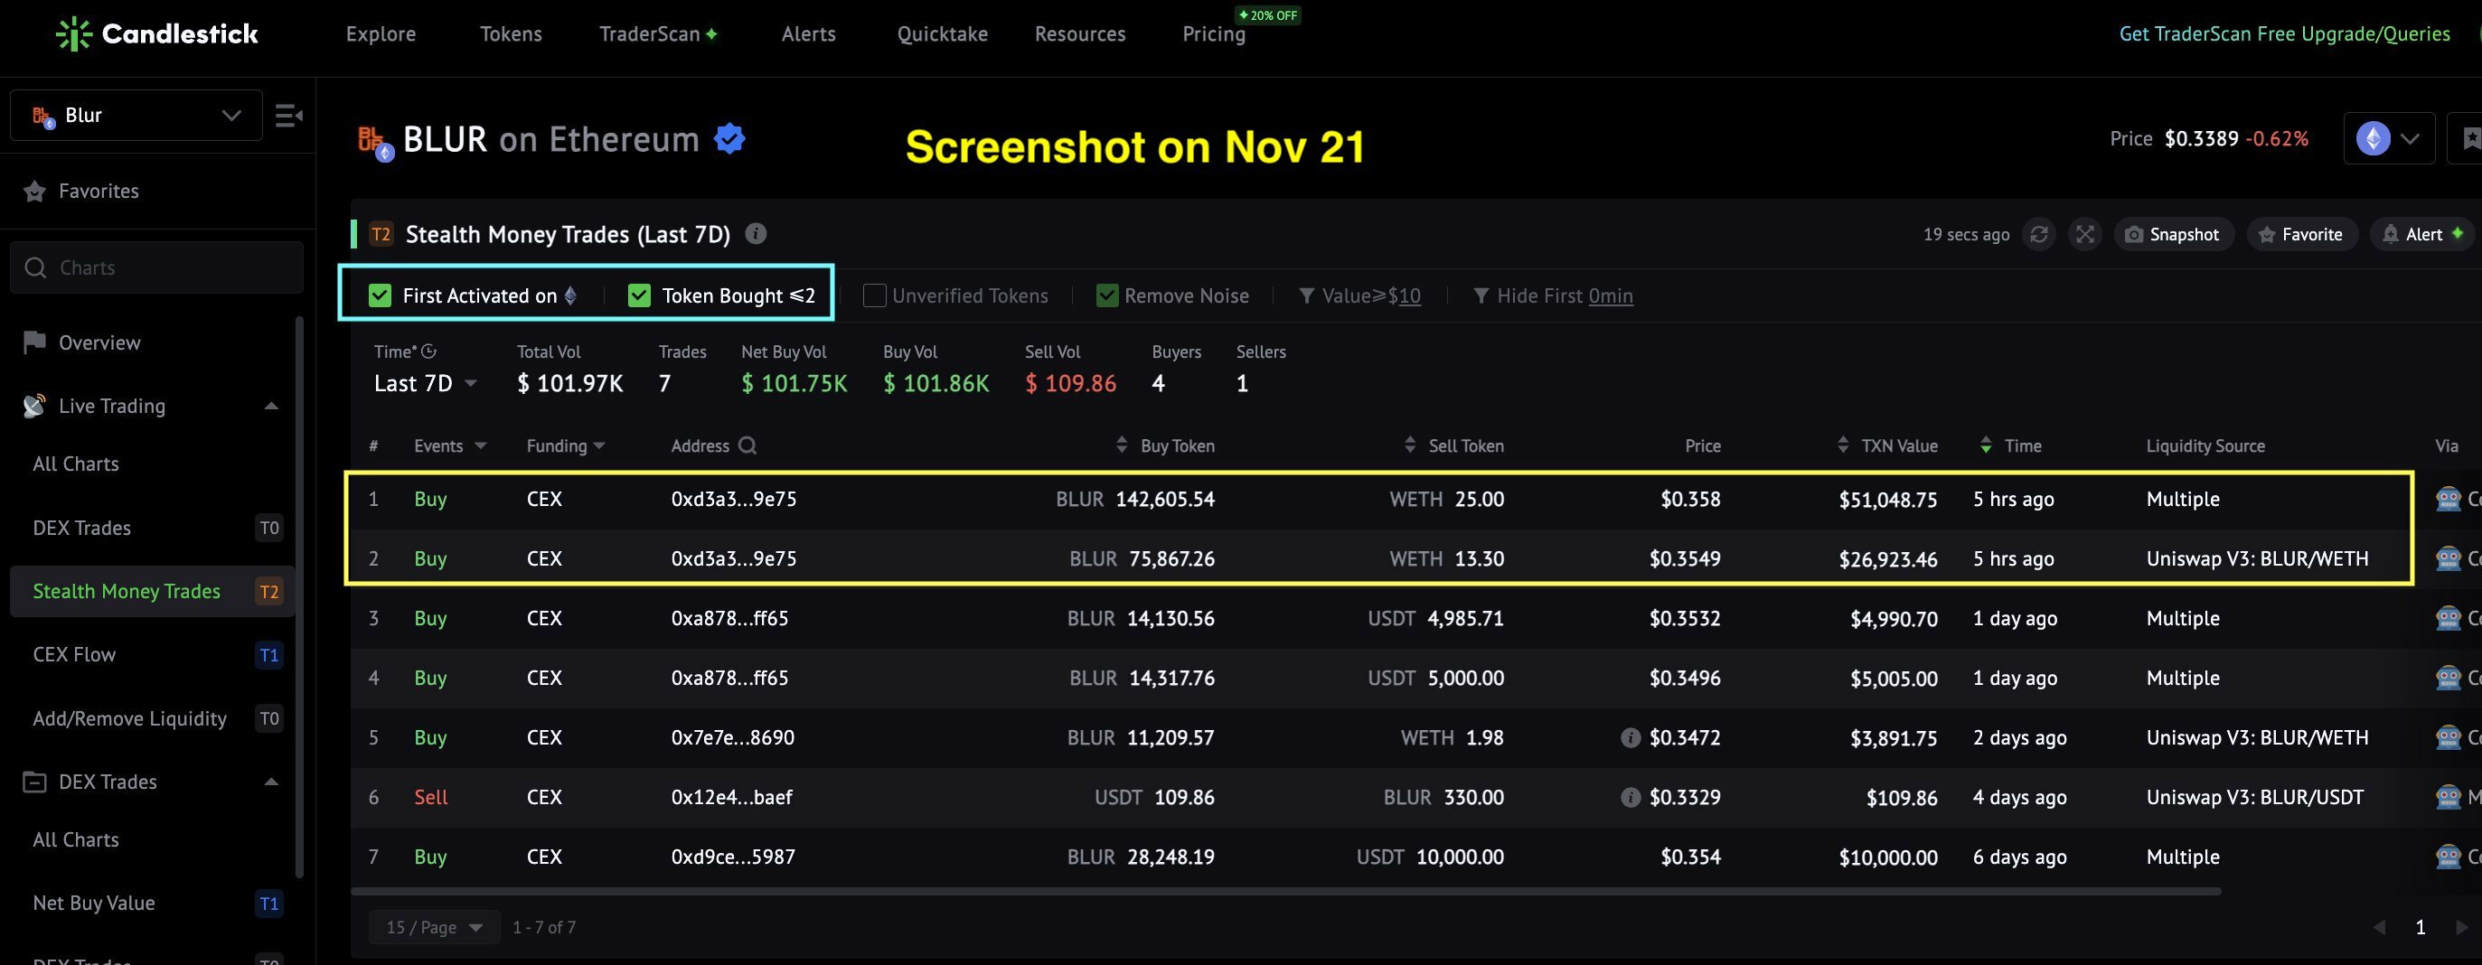Click the bot icon in the 0xa878 14,130.56 row

pyautogui.click(x=2448, y=618)
